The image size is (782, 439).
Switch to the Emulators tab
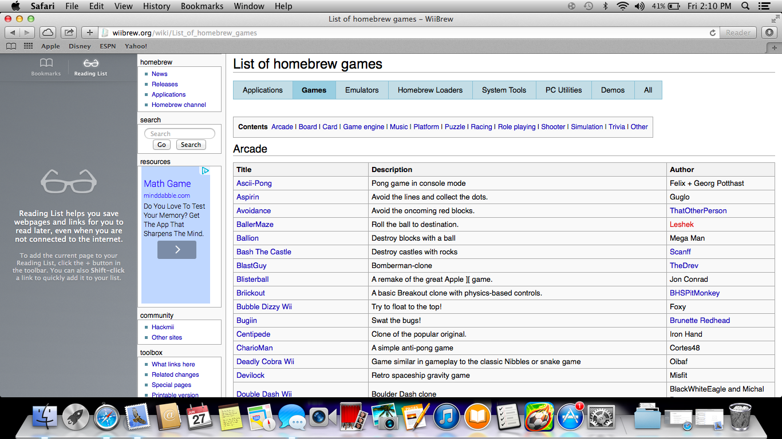[362, 90]
